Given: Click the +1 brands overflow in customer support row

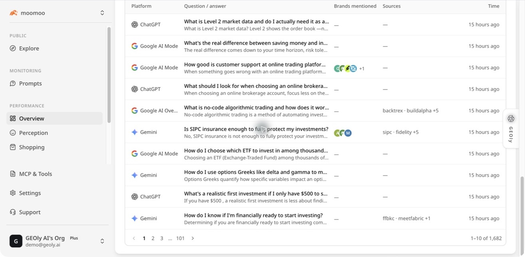Looking at the screenshot, I should (362, 69).
